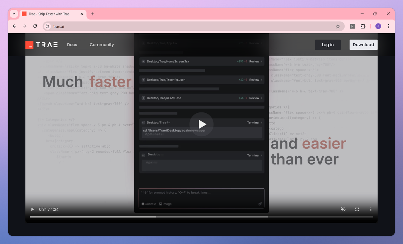Click the cd /Users/Trae/Desktop command text

pos(174,130)
